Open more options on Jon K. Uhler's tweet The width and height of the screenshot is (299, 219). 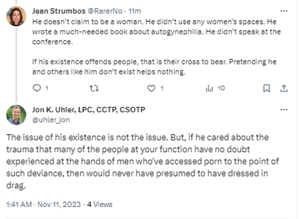(x=284, y=109)
